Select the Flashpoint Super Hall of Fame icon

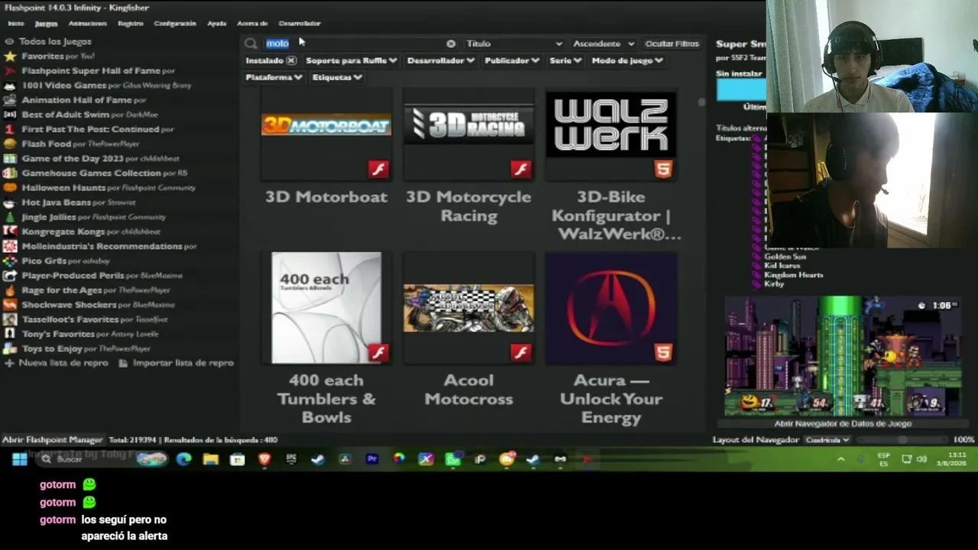coord(10,70)
